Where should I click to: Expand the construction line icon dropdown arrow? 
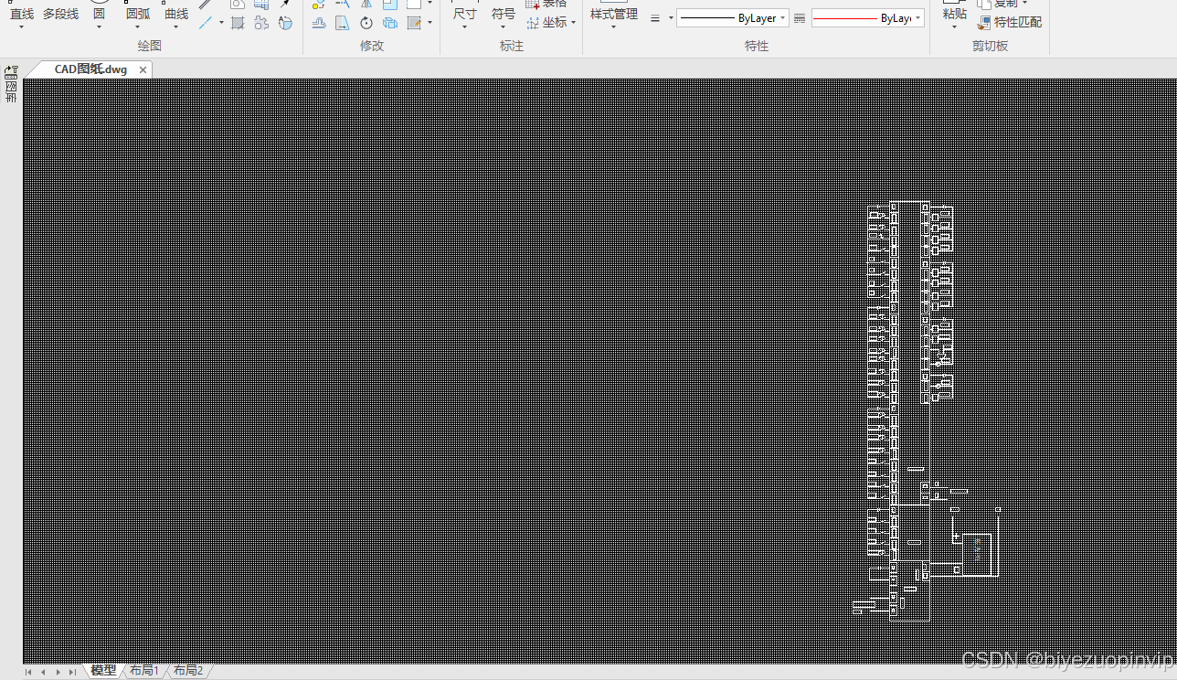tap(221, 23)
